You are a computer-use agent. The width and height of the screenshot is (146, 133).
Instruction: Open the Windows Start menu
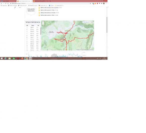tap(2, 58)
